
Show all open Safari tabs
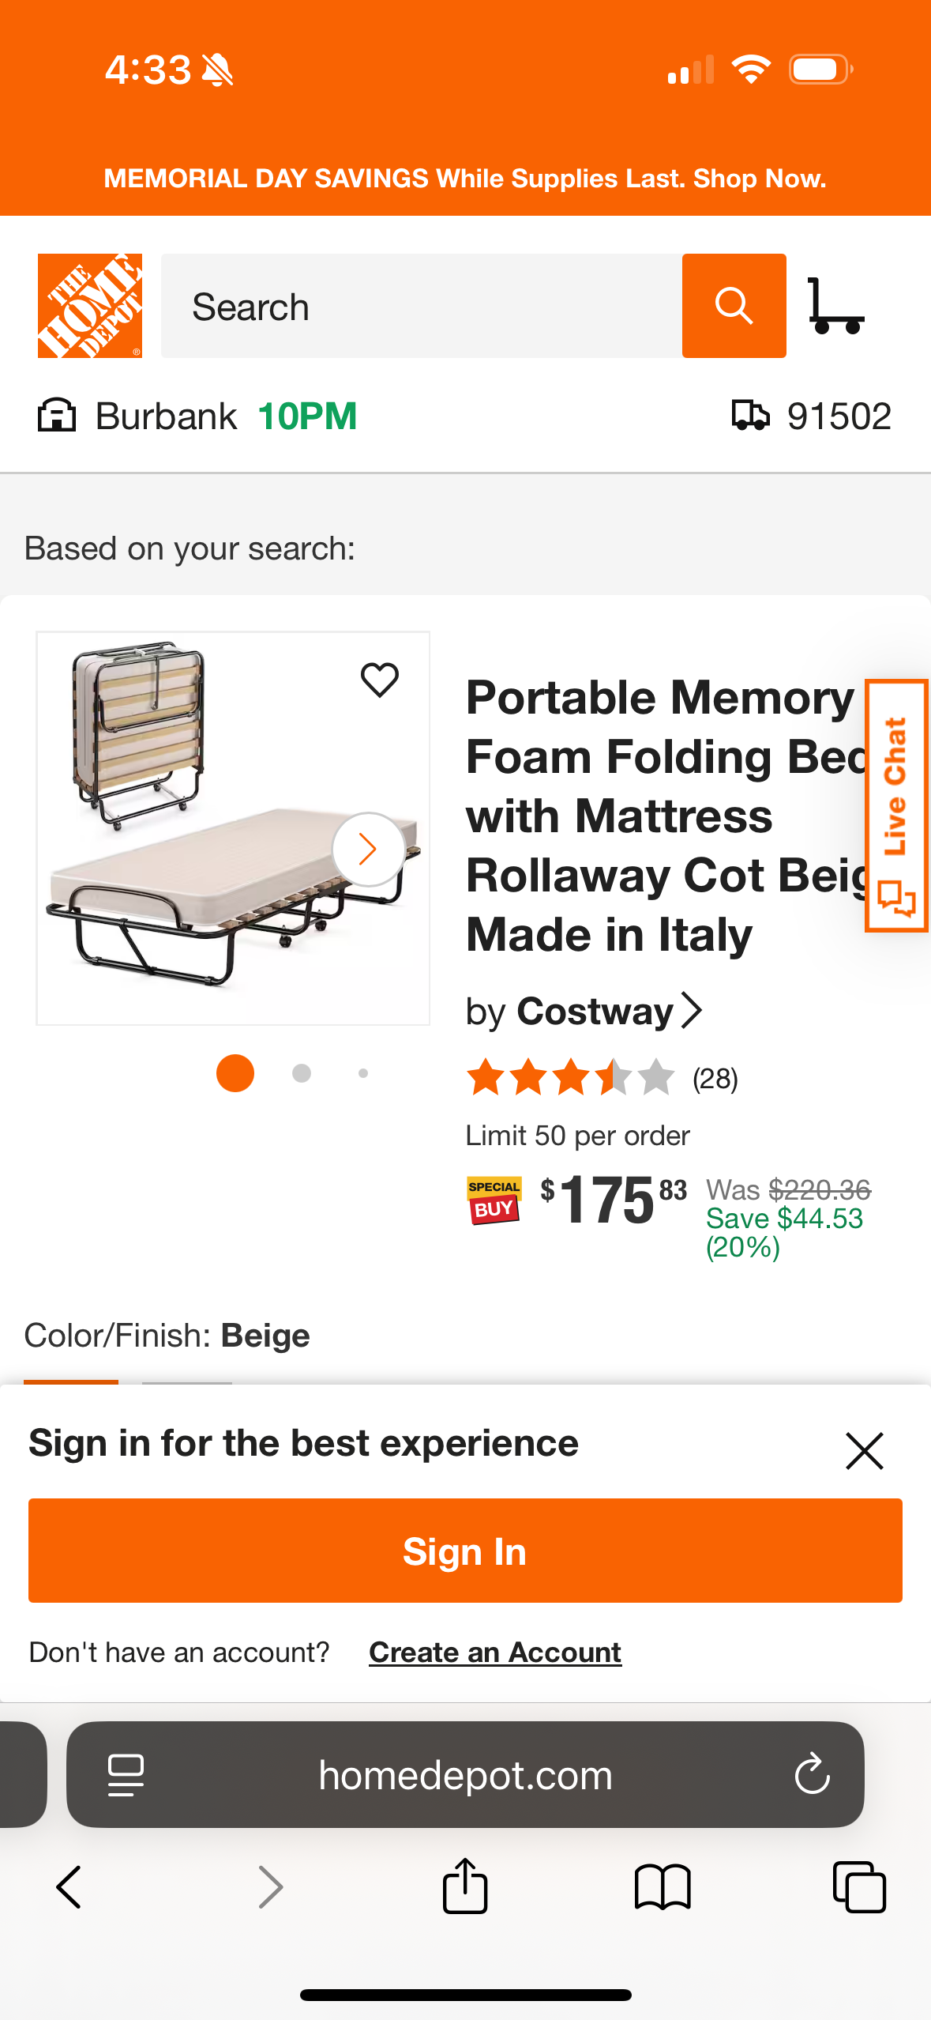859,1886
